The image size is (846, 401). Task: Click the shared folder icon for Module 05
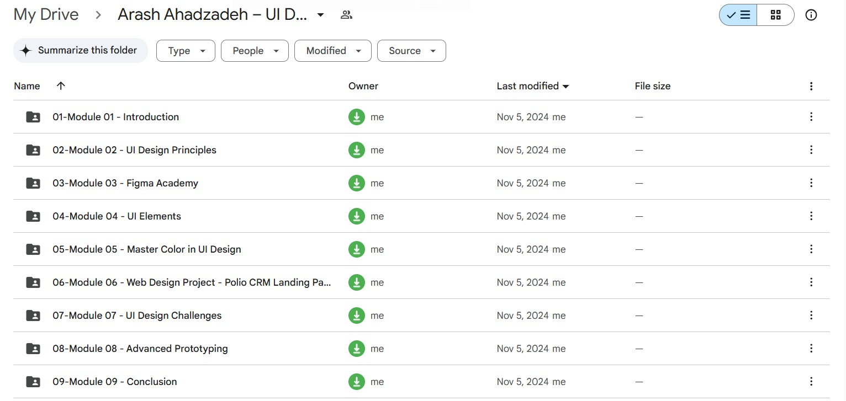(x=33, y=249)
